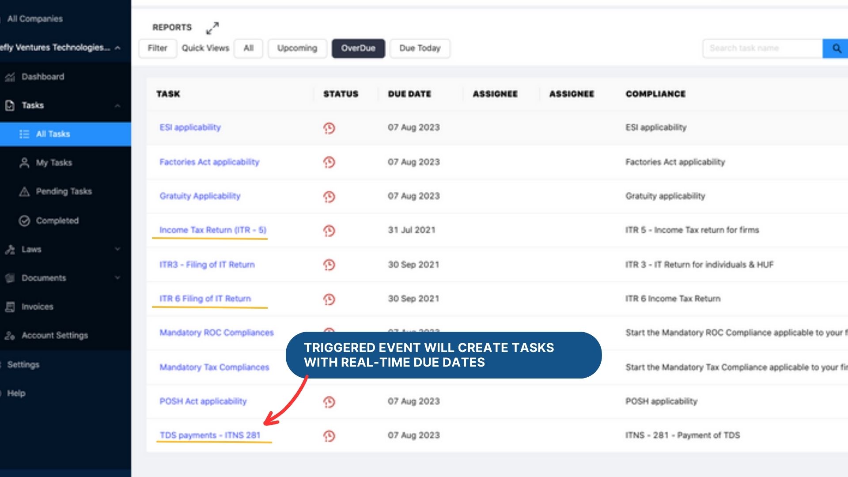Expand the Documents section
Image resolution: width=848 pixels, height=477 pixels.
(117, 278)
